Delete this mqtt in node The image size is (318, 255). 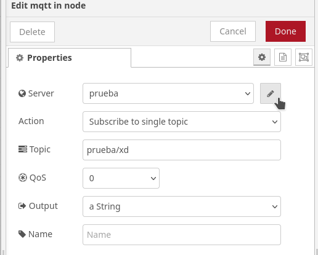(32, 32)
